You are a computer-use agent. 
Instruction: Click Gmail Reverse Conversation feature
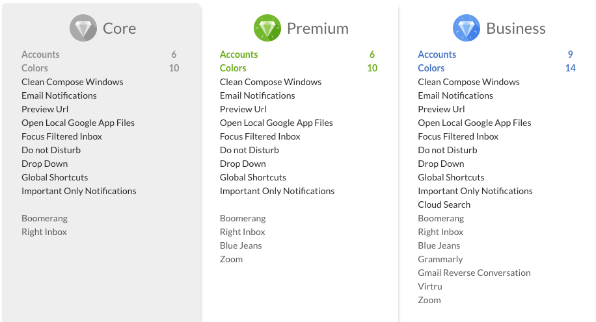pos(474,273)
